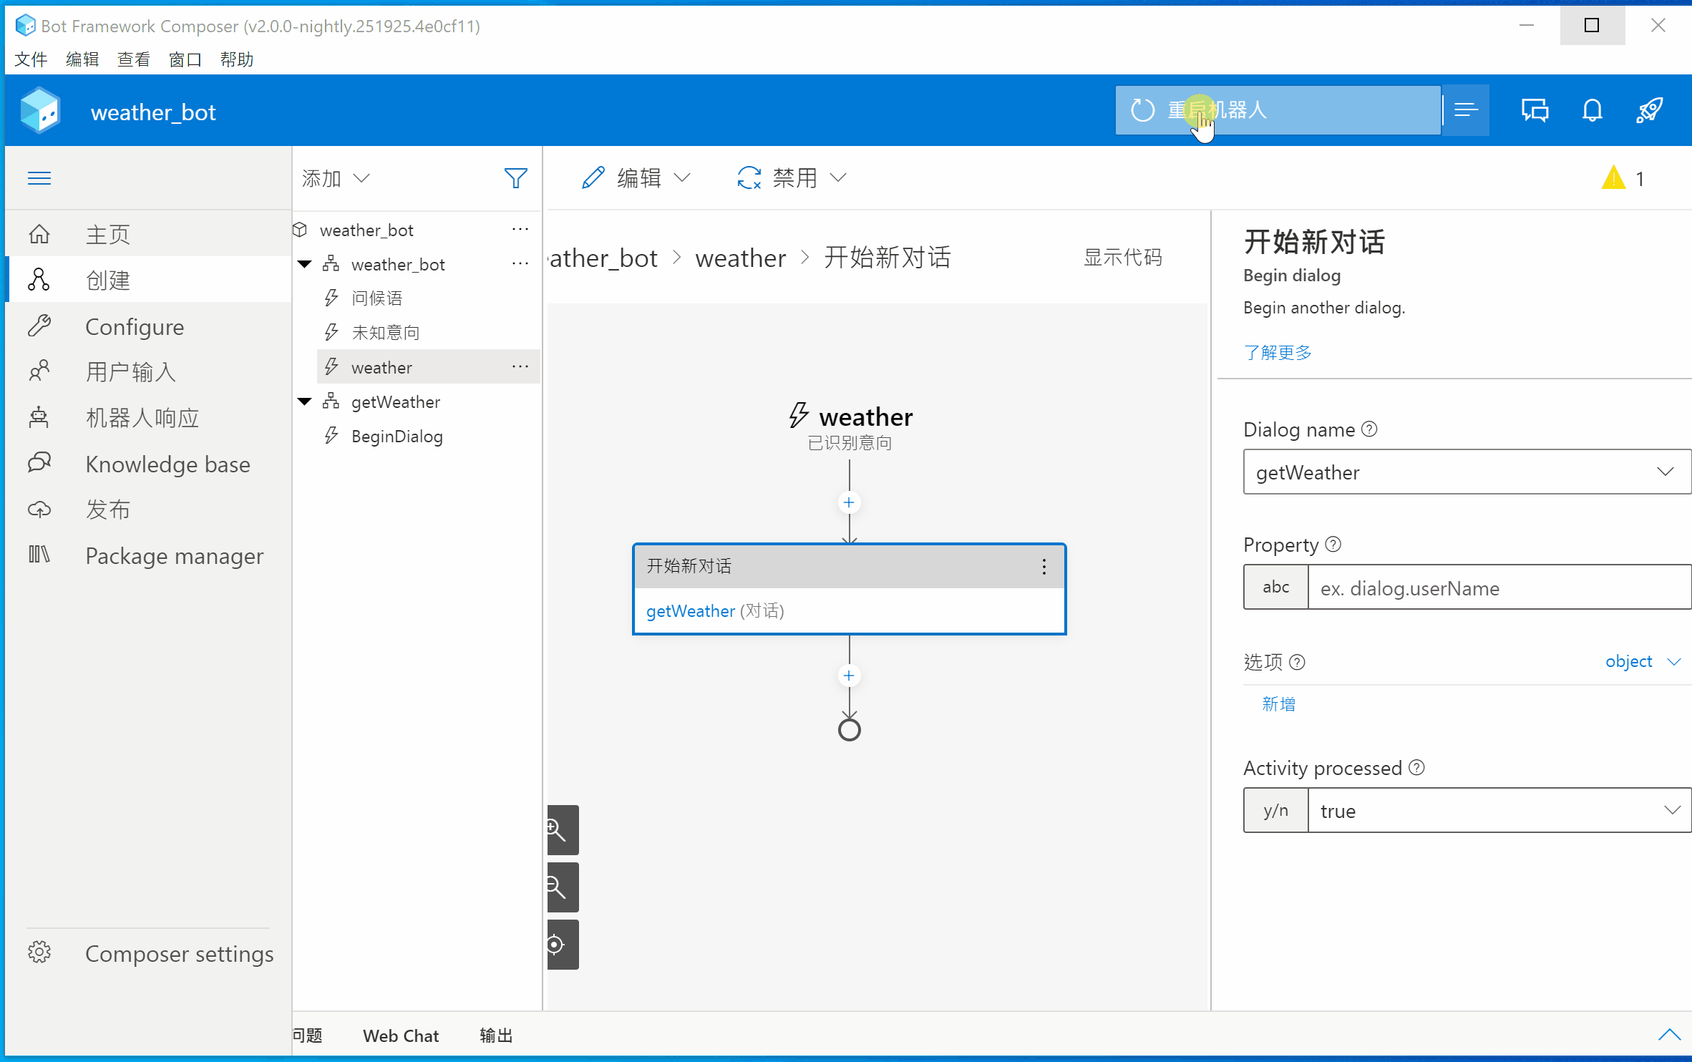Toggle the hamburger navigation menu
The width and height of the screenshot is (1692, 1062).
[x=39, y=178]
